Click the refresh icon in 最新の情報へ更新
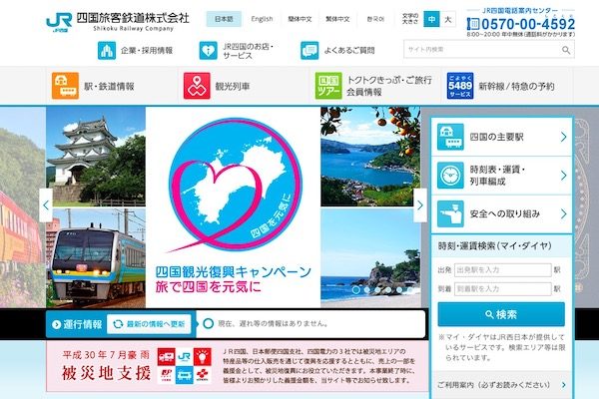599x399 pixels. pos(118,324)
